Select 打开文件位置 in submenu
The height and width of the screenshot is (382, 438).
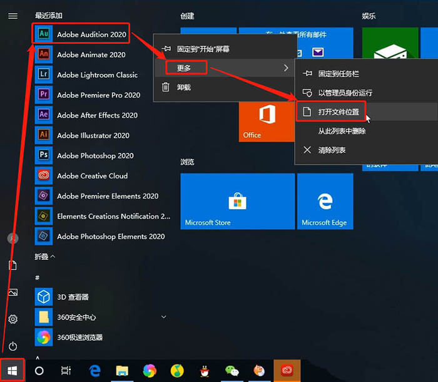(x=367, y=112)
